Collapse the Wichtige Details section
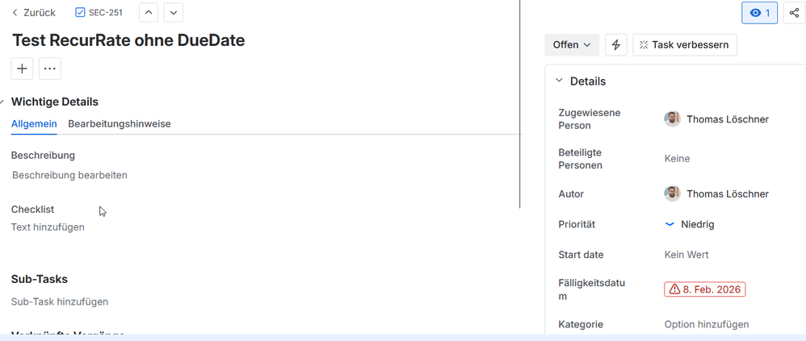Screen dimensions: 806x341 tap(2, 102)
